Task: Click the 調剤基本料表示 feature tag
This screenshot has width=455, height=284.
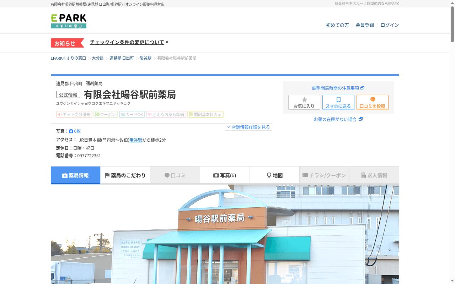Action: 205,114
